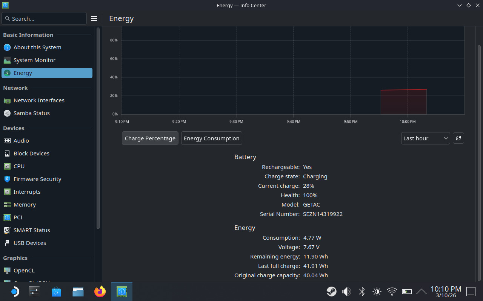
Task: Click the Info Center taskbar entry
Action: [122, 292]
